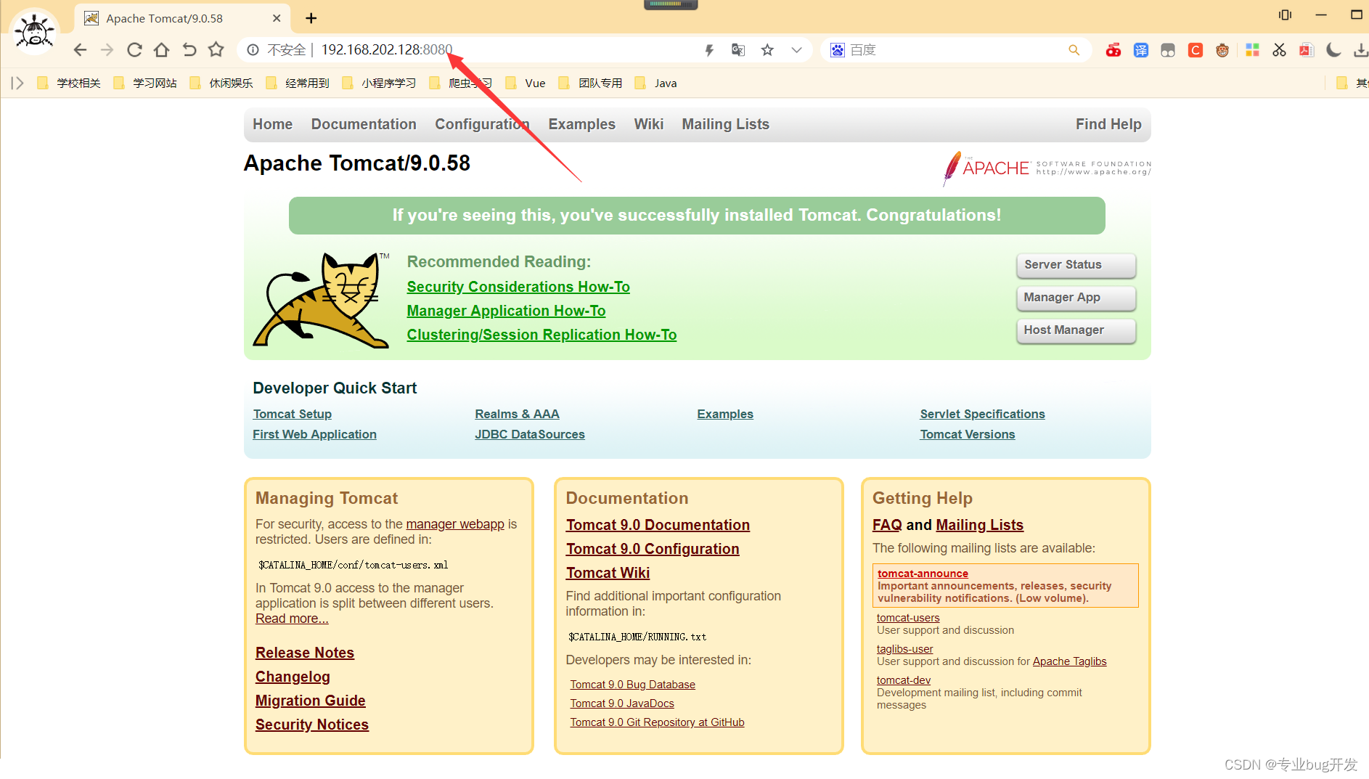
Task: Click the monkey extension icon
Action: tap(1222, 50)
